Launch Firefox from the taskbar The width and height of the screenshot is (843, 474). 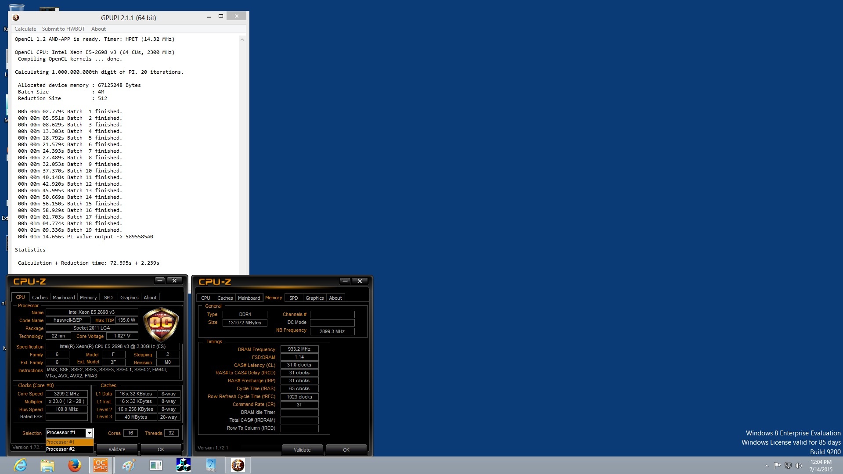[75, 465]
